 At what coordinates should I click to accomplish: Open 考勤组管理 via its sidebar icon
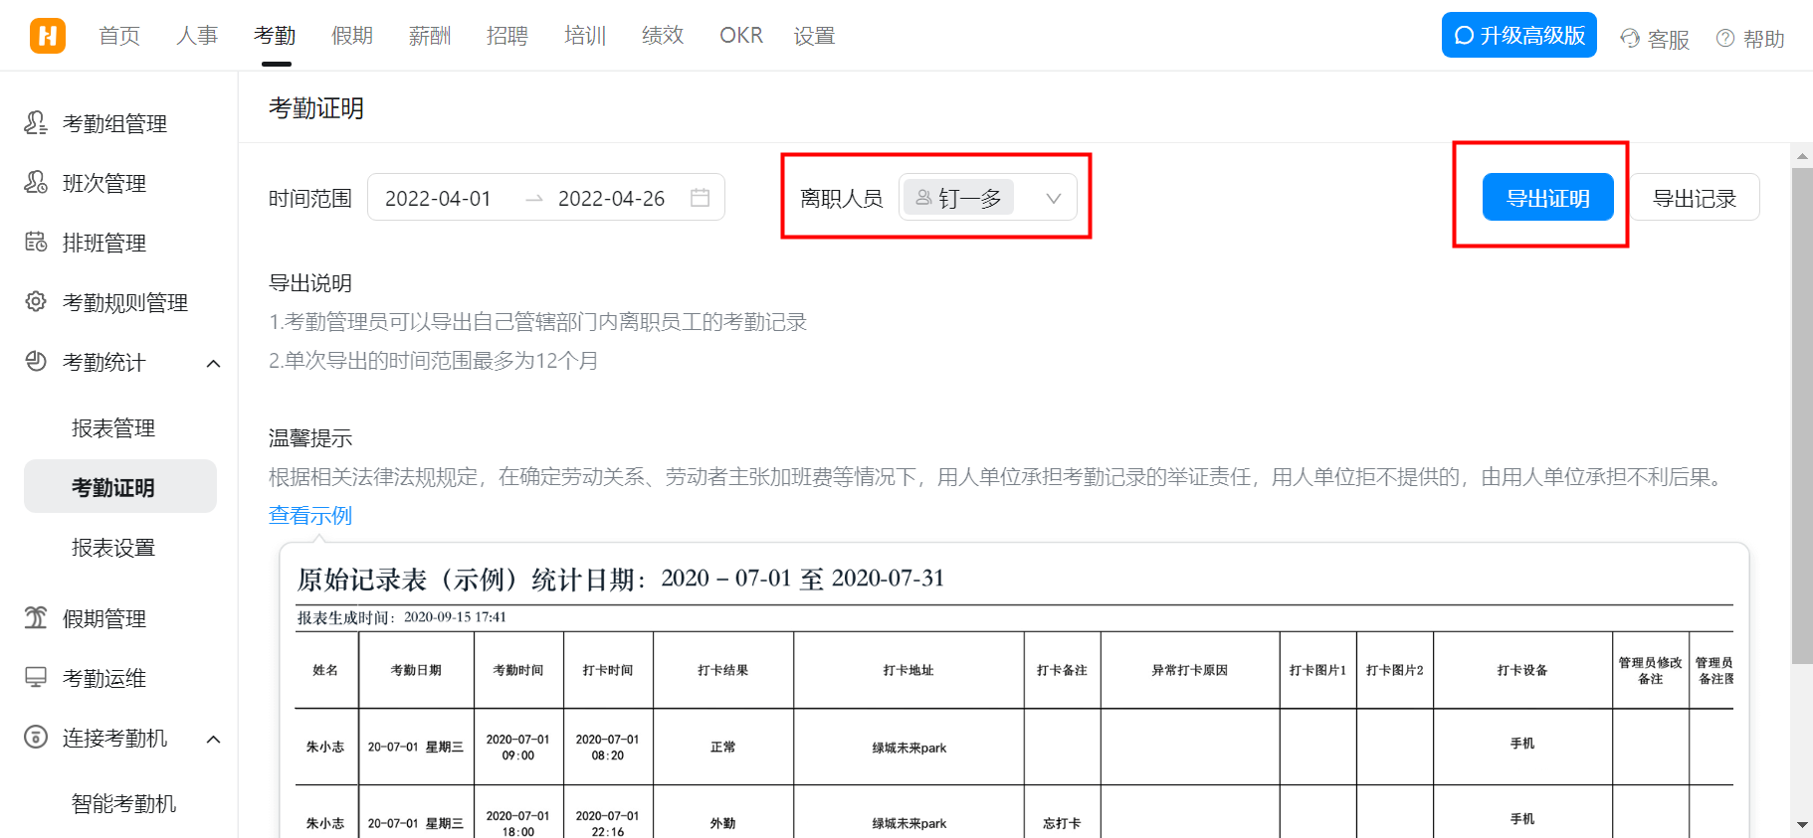[36, 123]
